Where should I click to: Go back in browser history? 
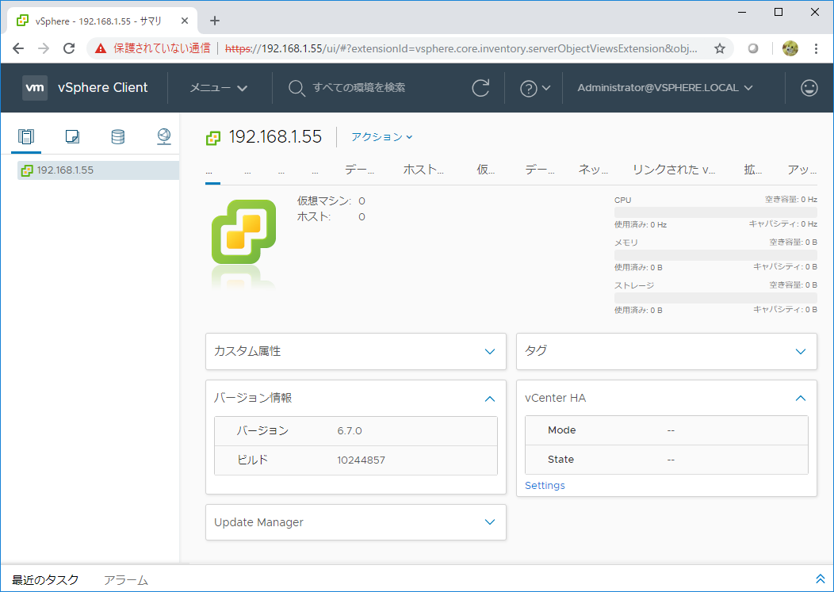[18, 49]
